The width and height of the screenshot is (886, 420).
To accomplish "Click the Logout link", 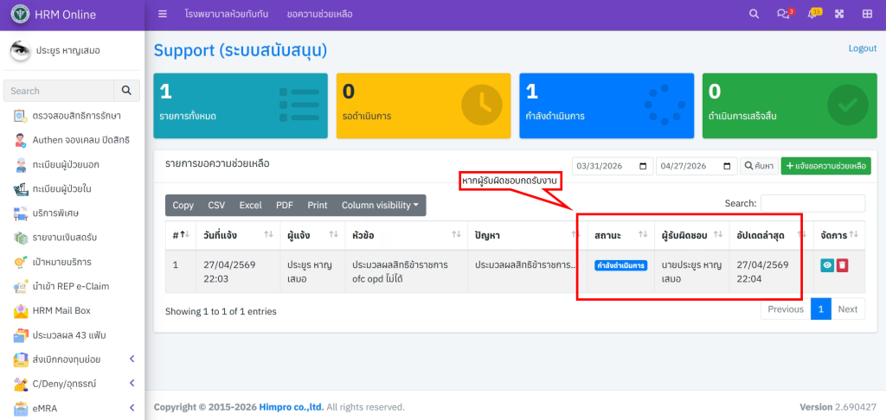I will (862, 48).
